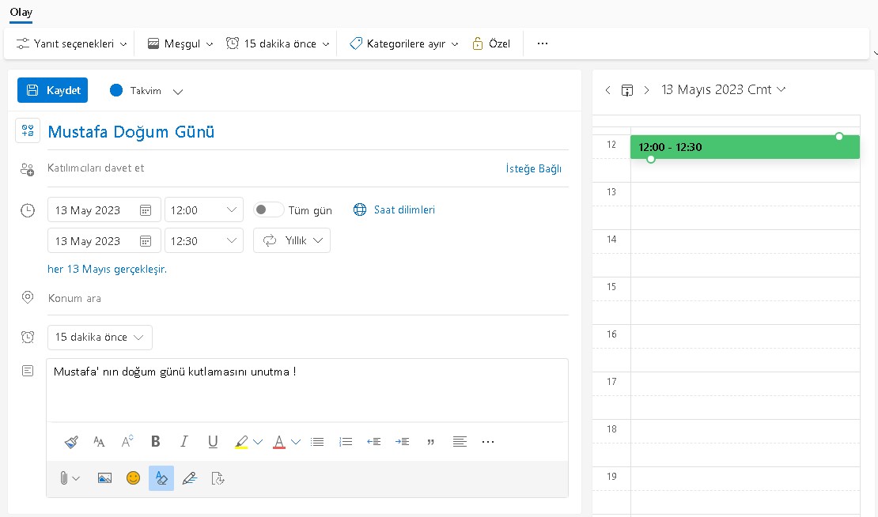This screenshot has height=517, width=878.
Task: Click the Kaydet save button
Action: pos(52,90)
